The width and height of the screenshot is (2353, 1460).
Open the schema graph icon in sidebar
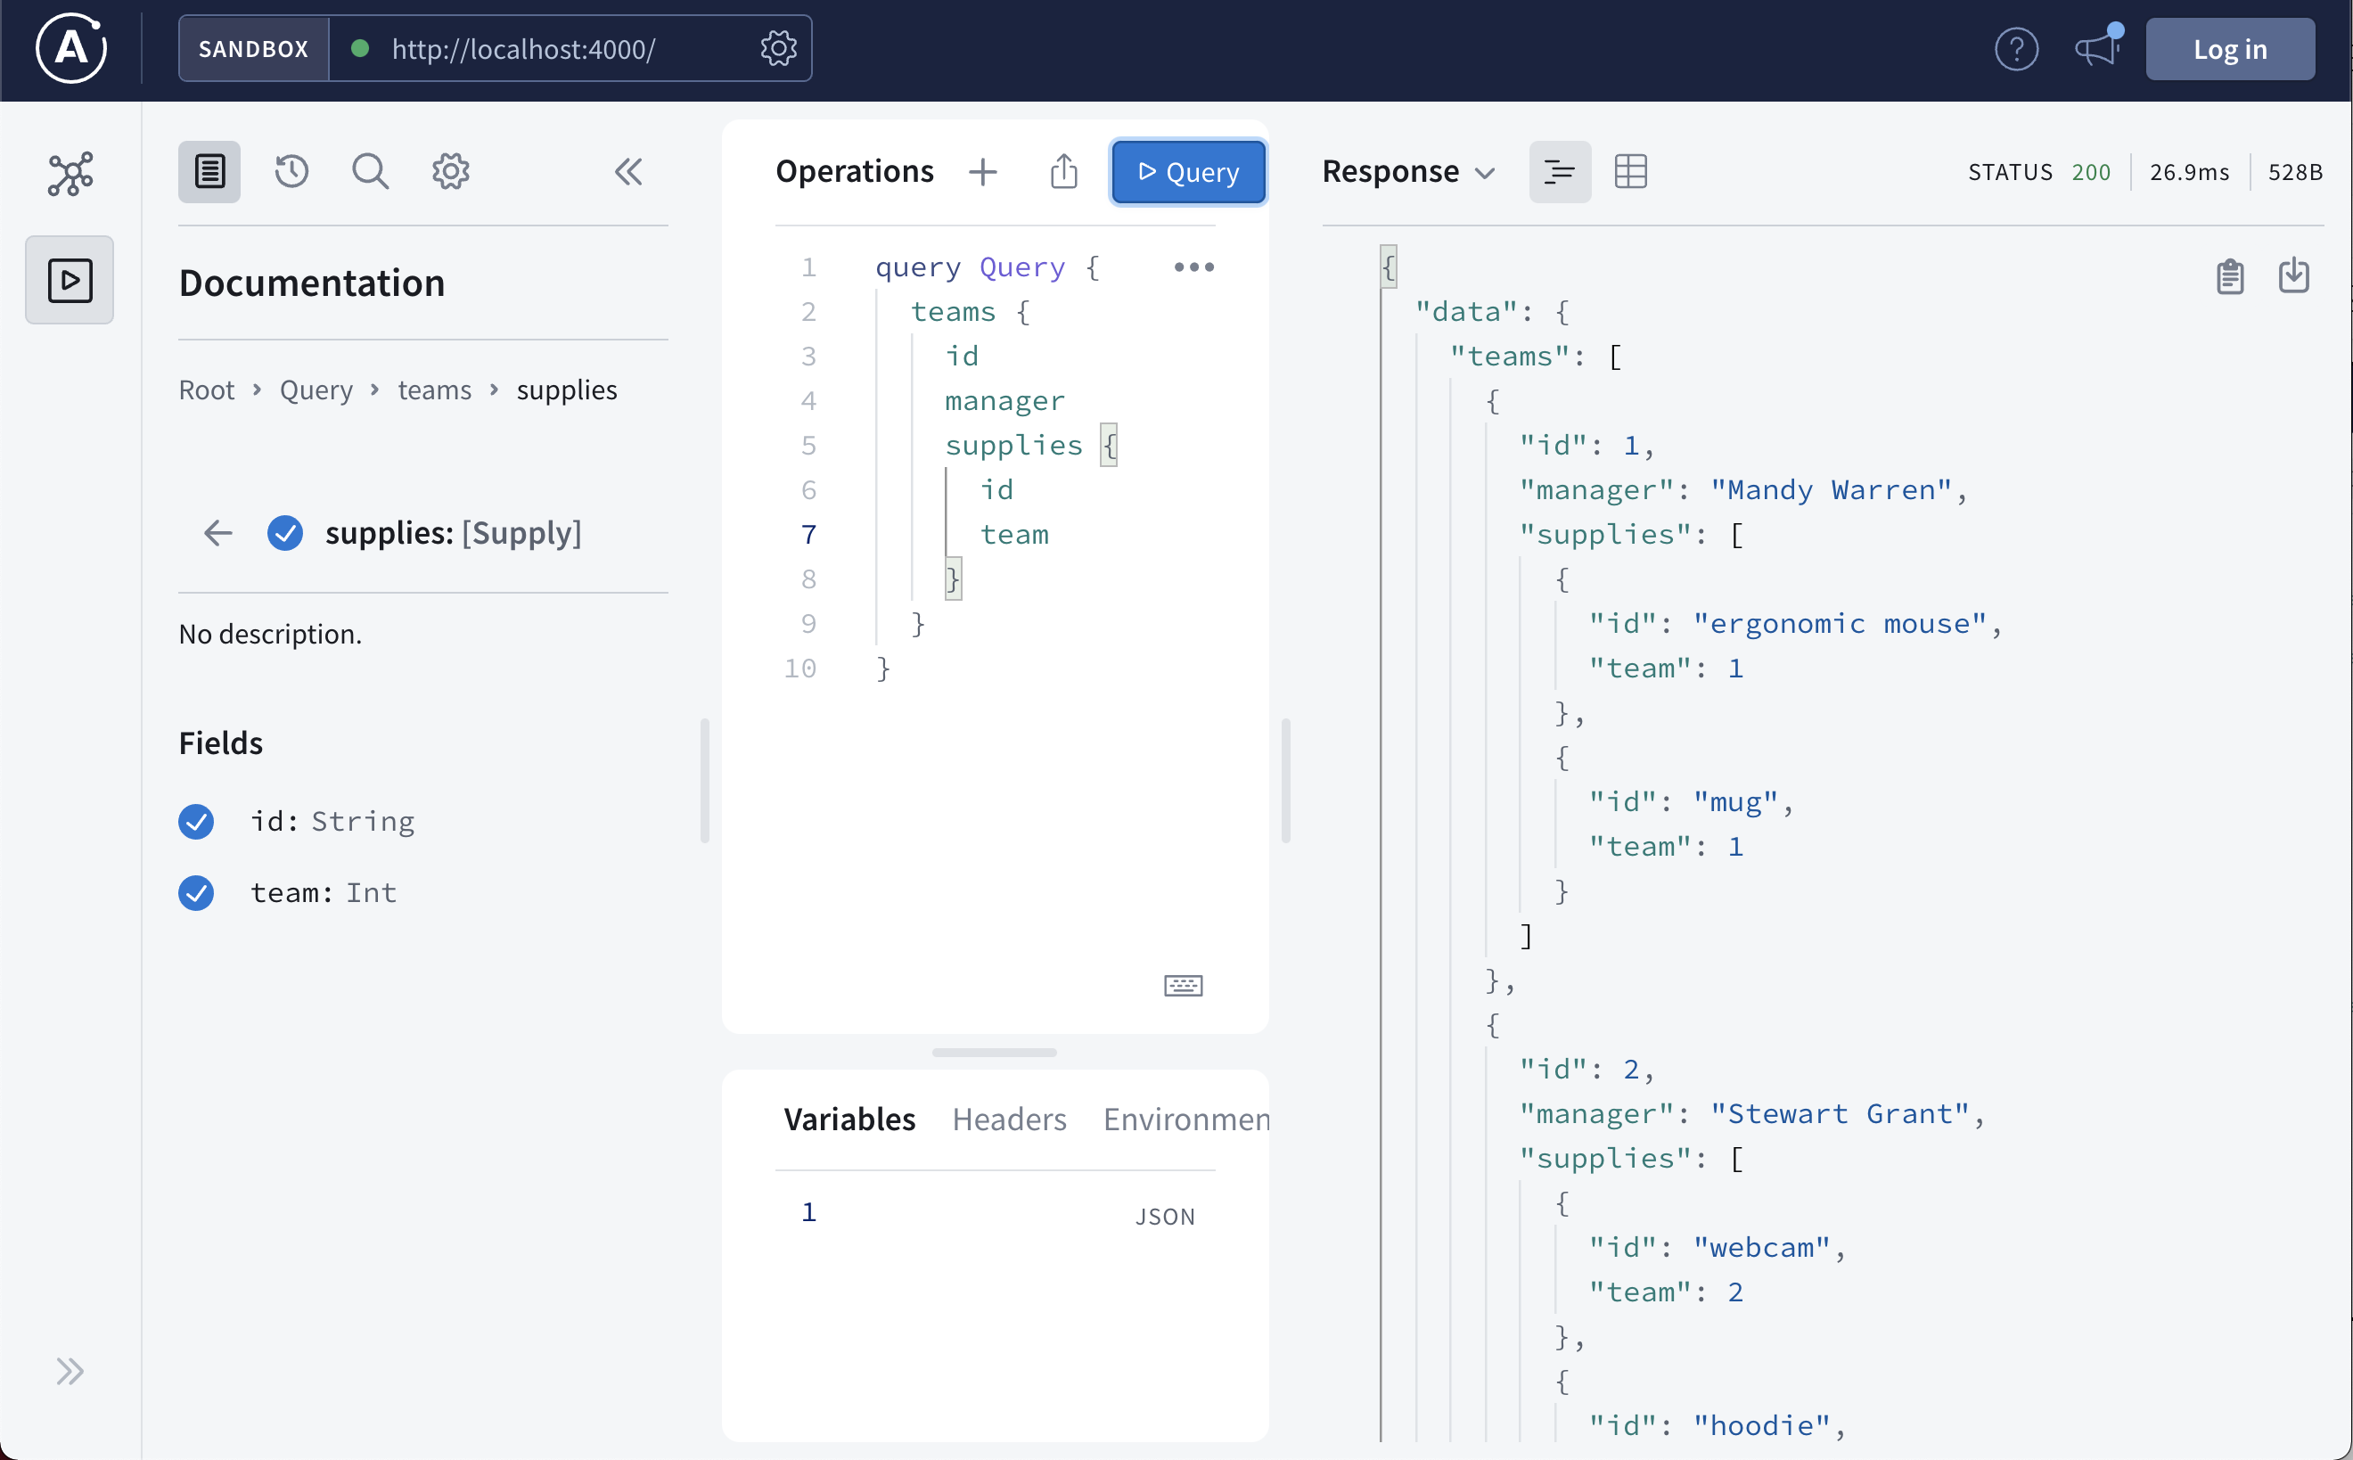coord(70,174)
